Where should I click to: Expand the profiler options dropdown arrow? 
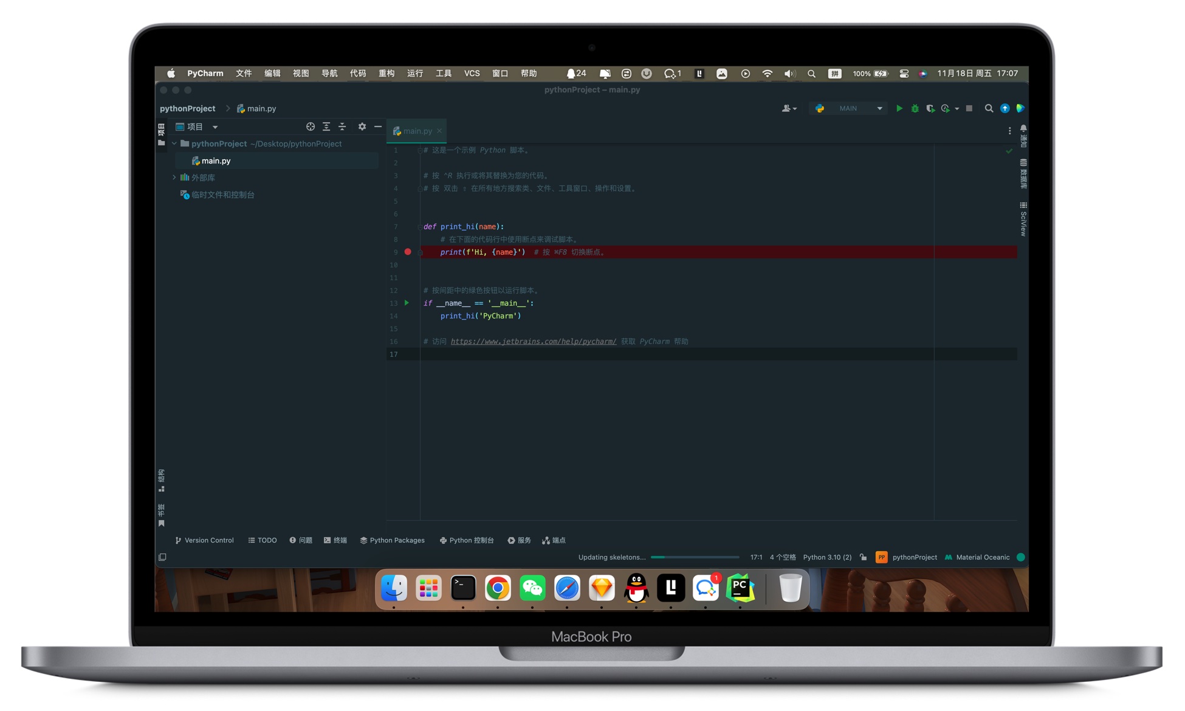pyautogui.click(x=957, y=109)
